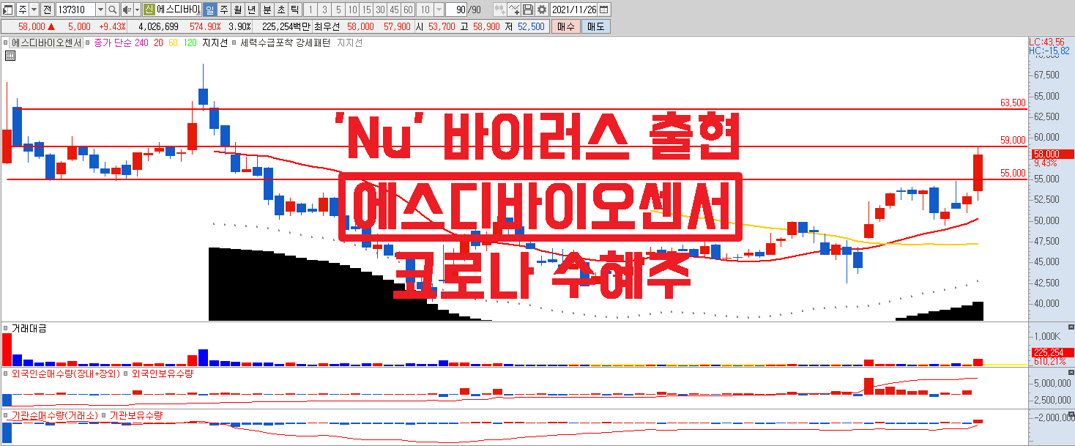Select the 초 second period

pos(281,10)
